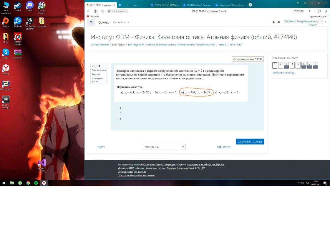This screenshot has height=234, width=330.
Task: Open the Origin desktop shortcut
Action: (6, 22)
